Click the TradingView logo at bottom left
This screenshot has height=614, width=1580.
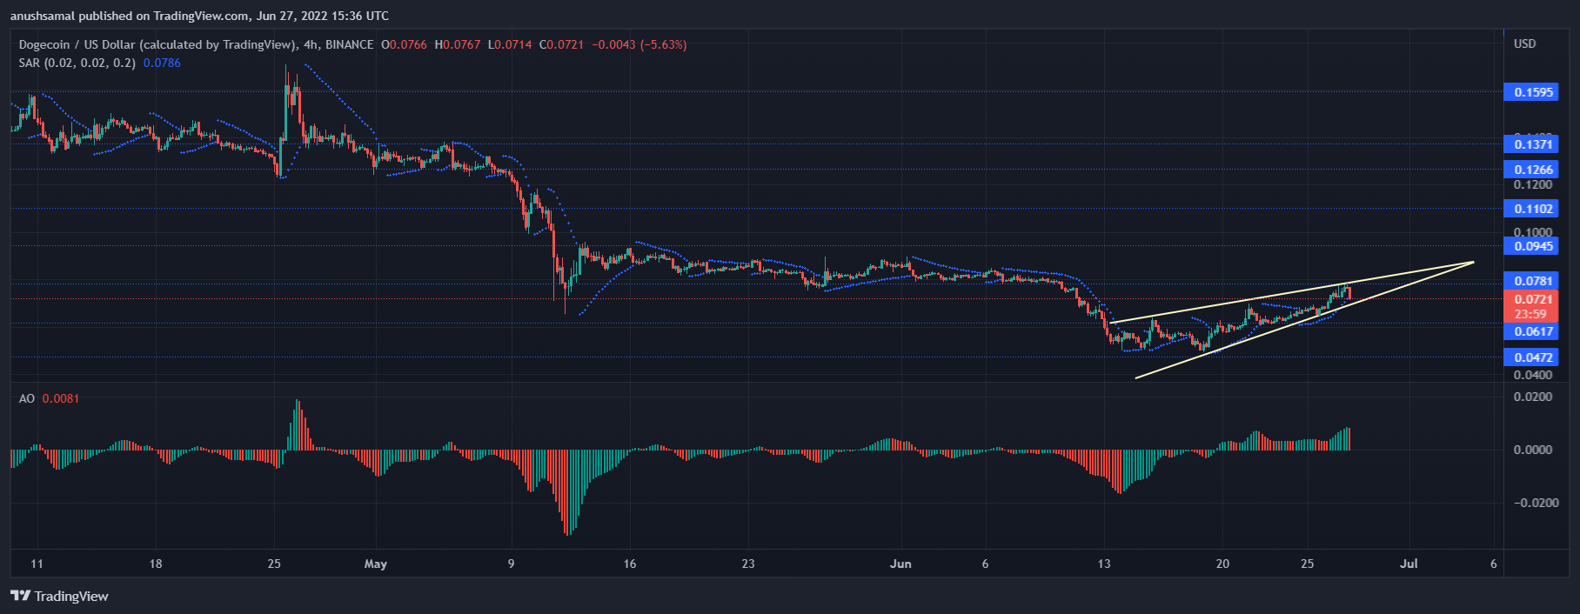pos(59,596)
